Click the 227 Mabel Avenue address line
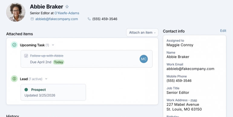This screenshot has width=233, height=117. [x=183, y=105]
